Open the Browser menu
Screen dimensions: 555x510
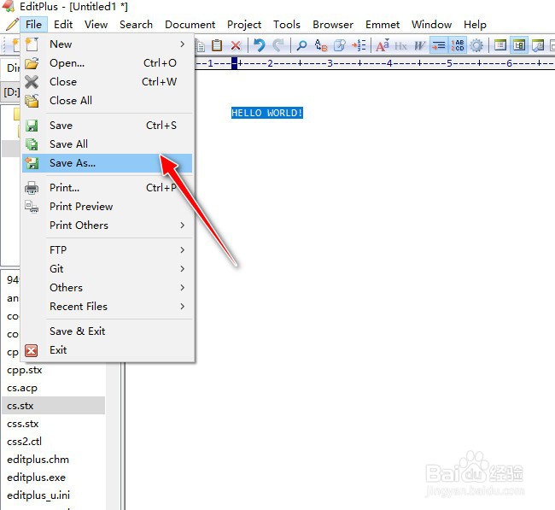point(333,25)
